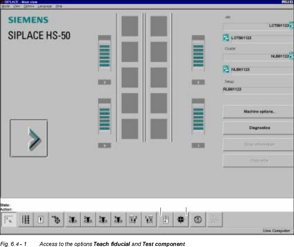Open the Help menu
The height and width of the screenshot is (247, 294).
coord(59,6)
